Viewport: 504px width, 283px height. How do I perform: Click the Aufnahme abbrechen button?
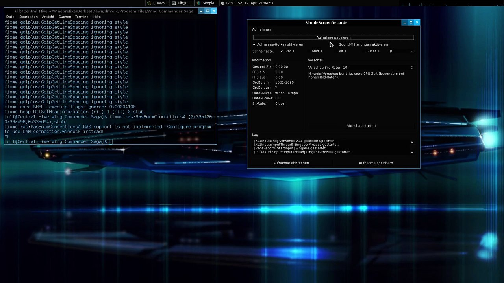coord(291,163)
